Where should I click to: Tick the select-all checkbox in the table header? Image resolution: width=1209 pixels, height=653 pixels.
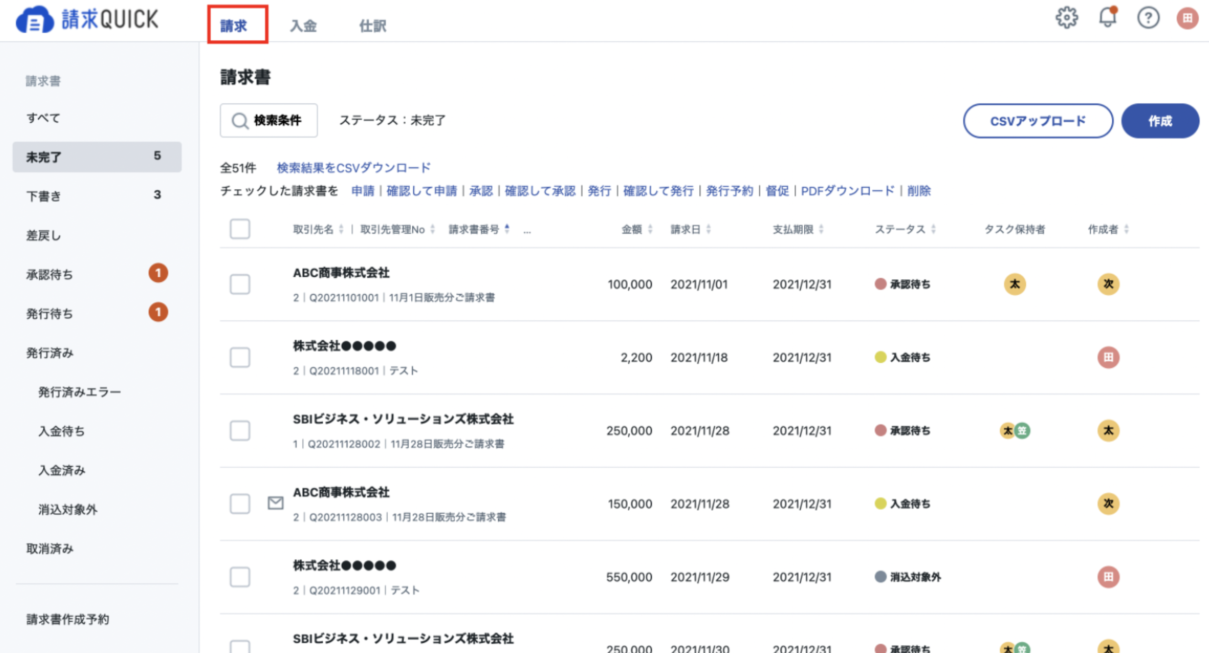coord(240,229)
